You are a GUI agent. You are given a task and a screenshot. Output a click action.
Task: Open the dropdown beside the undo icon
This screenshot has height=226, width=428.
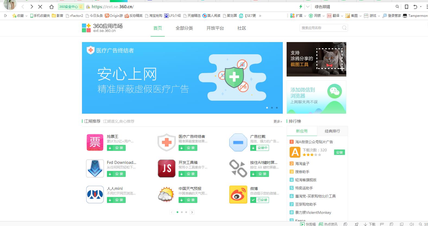coord(421,7)
